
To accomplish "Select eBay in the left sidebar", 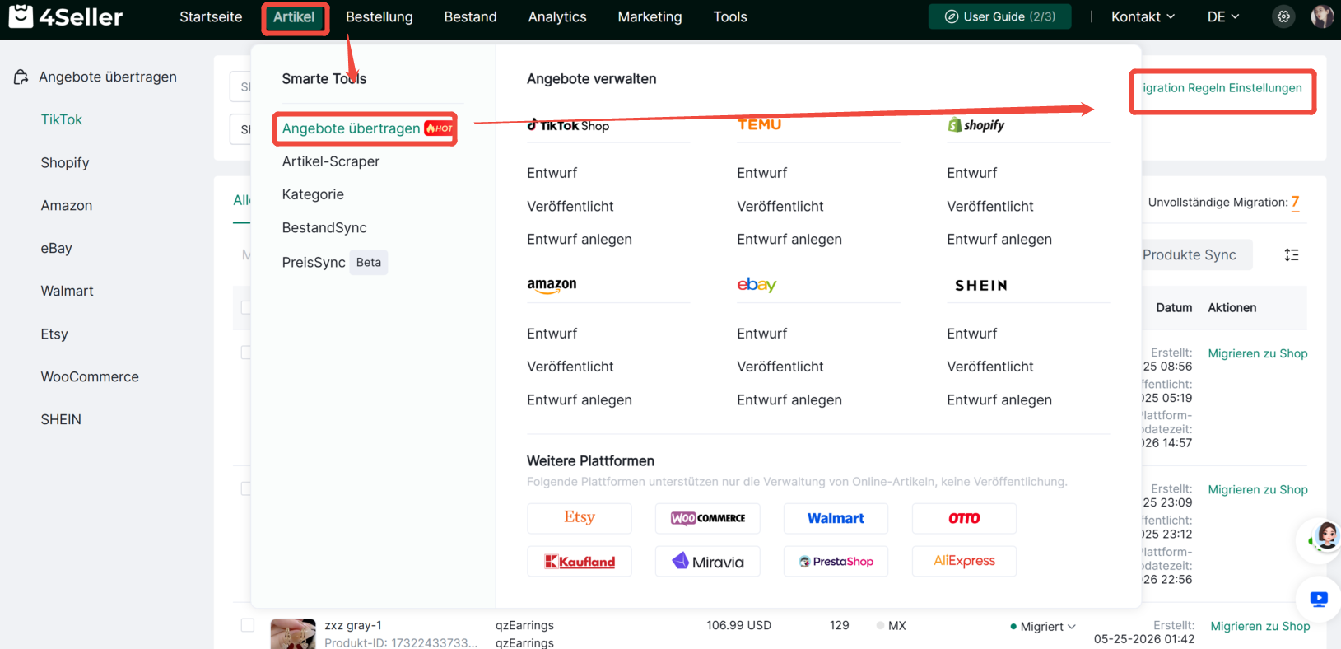I will (x=57, y=248).
